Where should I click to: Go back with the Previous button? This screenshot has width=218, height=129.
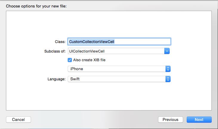171,119
